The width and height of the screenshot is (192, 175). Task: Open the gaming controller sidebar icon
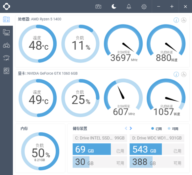click(x=6, y=45)
